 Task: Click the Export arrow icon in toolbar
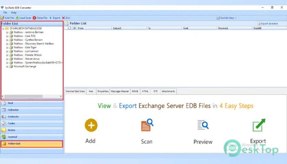point(51,18)
